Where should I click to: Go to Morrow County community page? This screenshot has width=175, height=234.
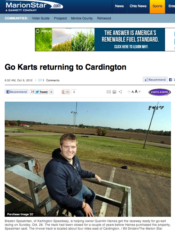82,18
